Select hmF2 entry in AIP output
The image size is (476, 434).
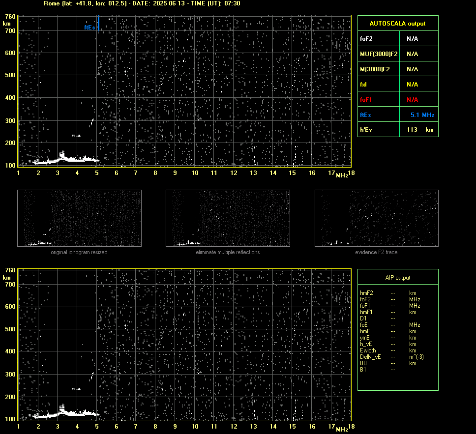pyautogui.click(x=366, y=293)
